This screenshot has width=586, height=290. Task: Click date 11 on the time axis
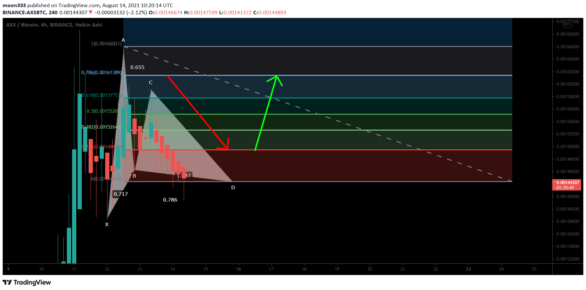(74, 269)
